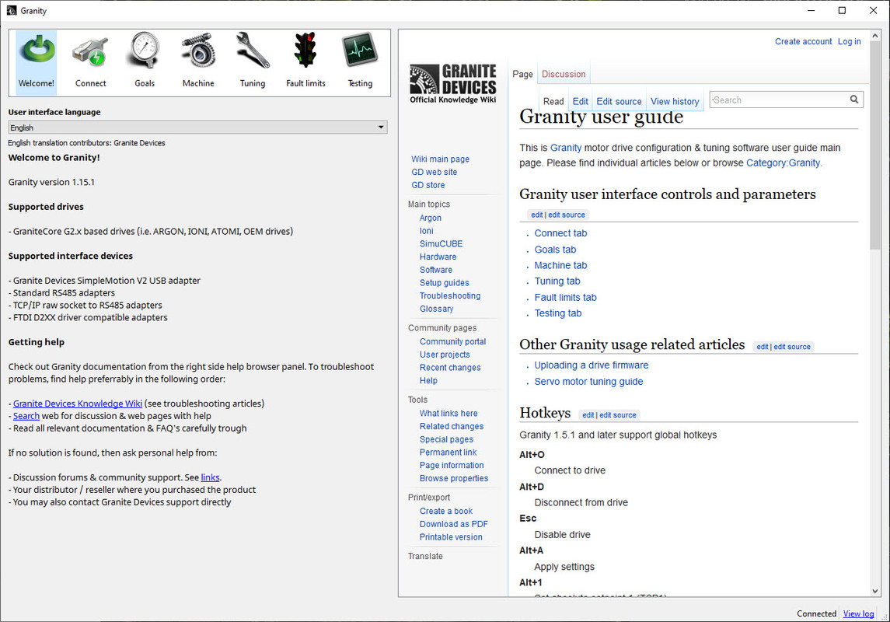Image resolution: width=890 pixels, height=622 pixels.
Task: Open the Recent changes link
Action: point(449,368)
